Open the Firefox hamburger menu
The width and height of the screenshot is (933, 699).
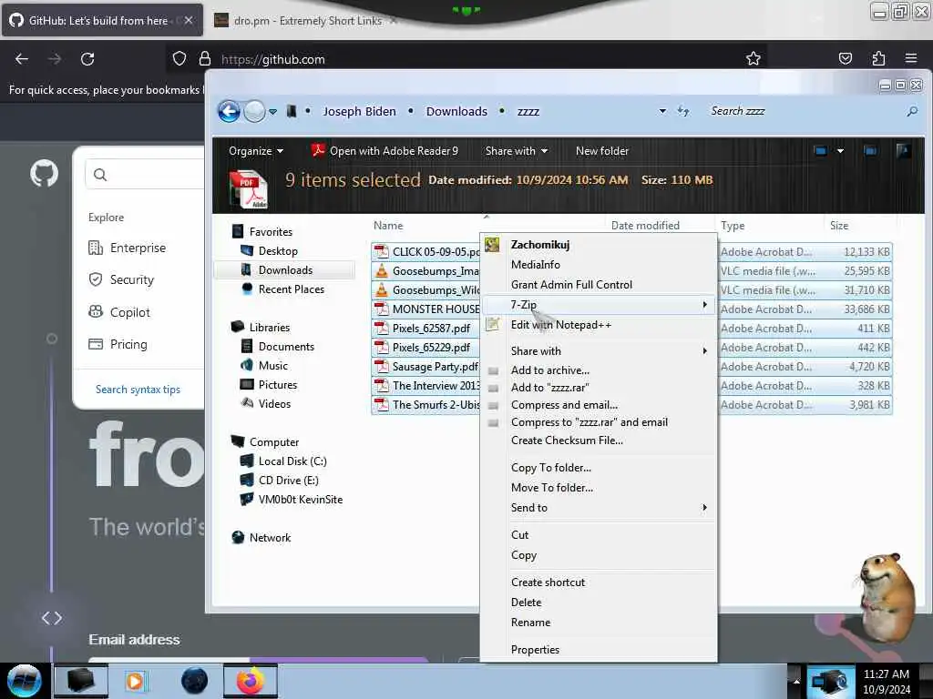tap(910, 58)
